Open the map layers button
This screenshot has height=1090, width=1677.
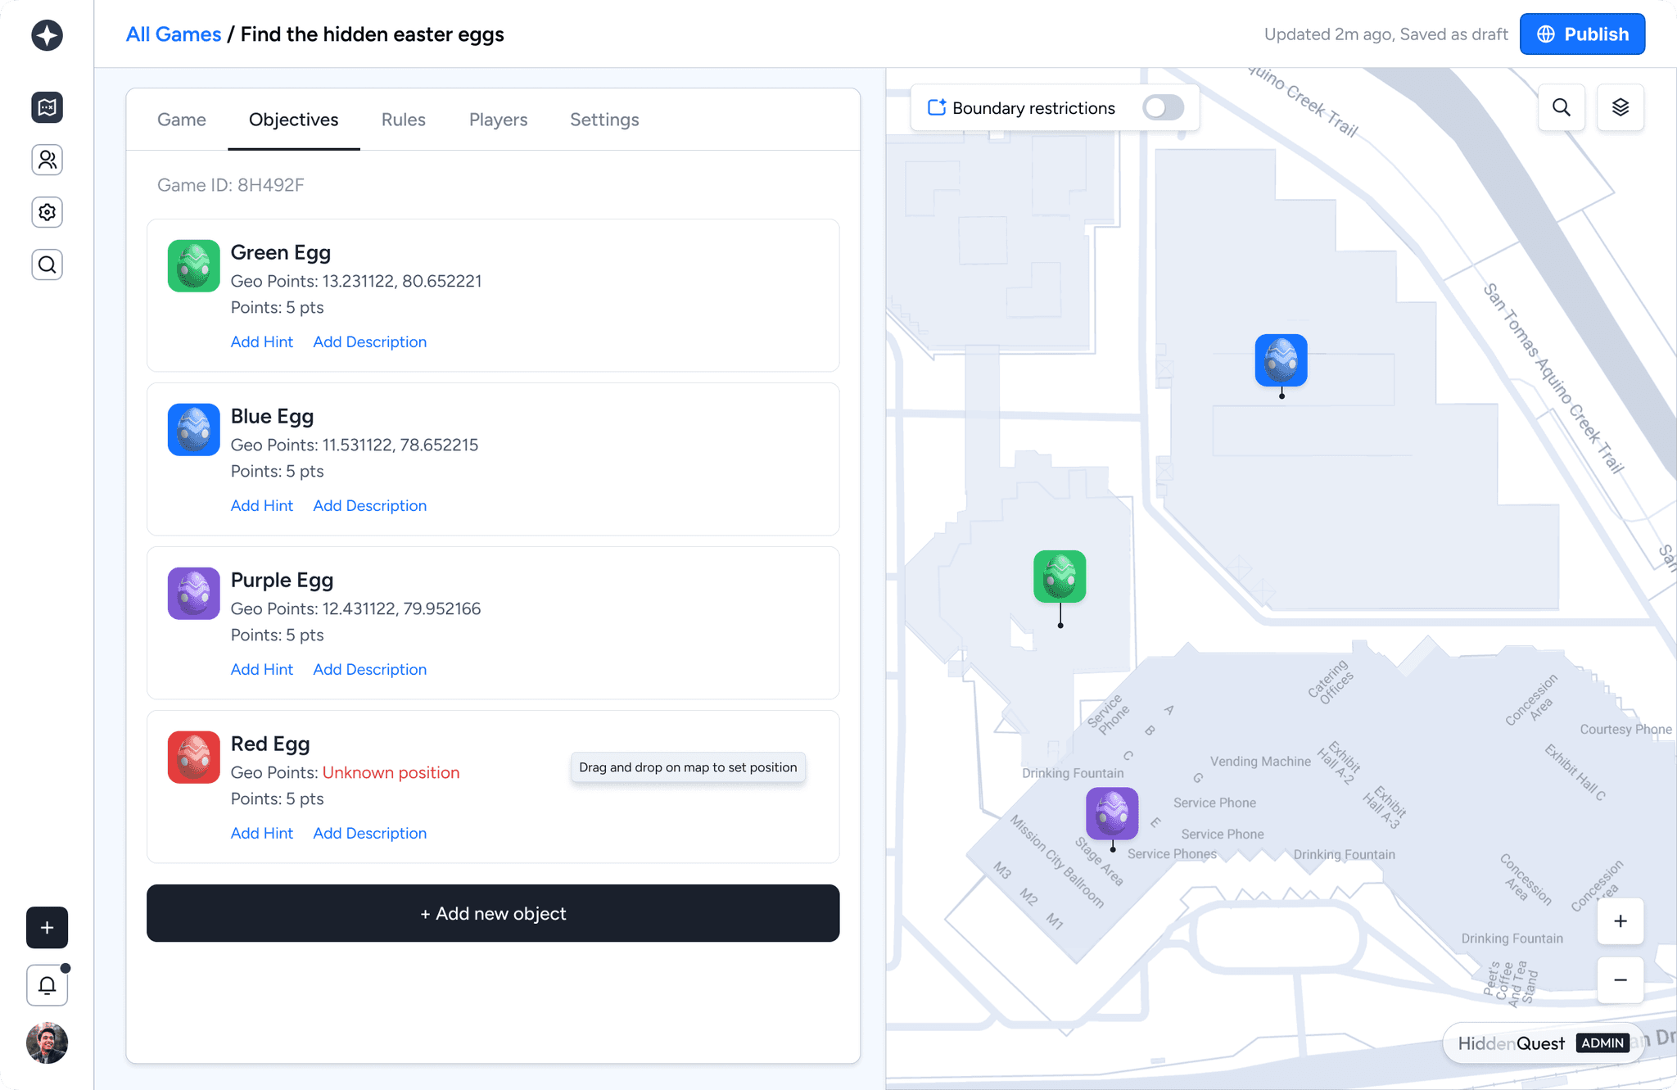(x=1620, y=107)
